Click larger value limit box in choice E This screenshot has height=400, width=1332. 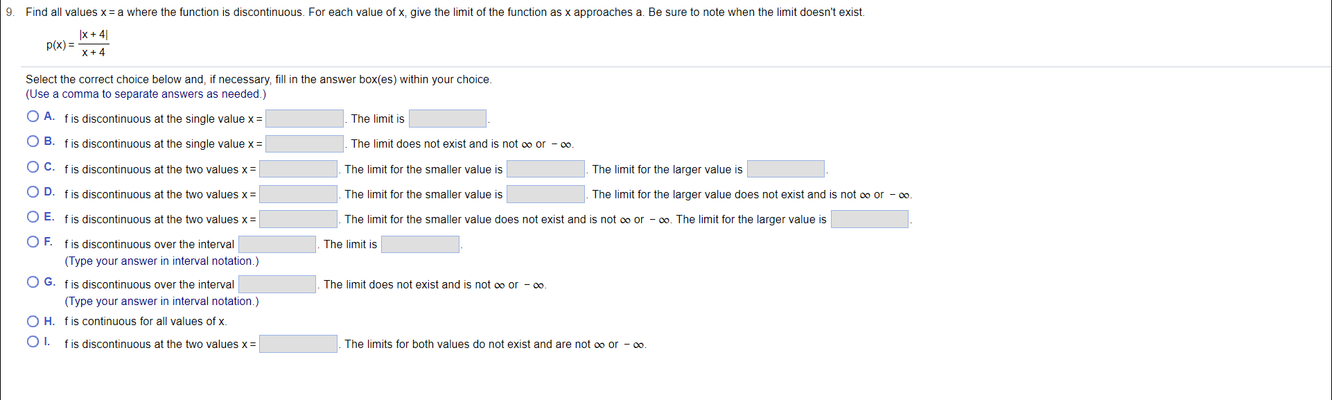point(870,219)
